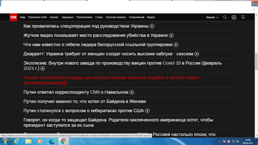Open the media player taskbar icon
This screenshot has width=258, height=145.
point(40,141)
